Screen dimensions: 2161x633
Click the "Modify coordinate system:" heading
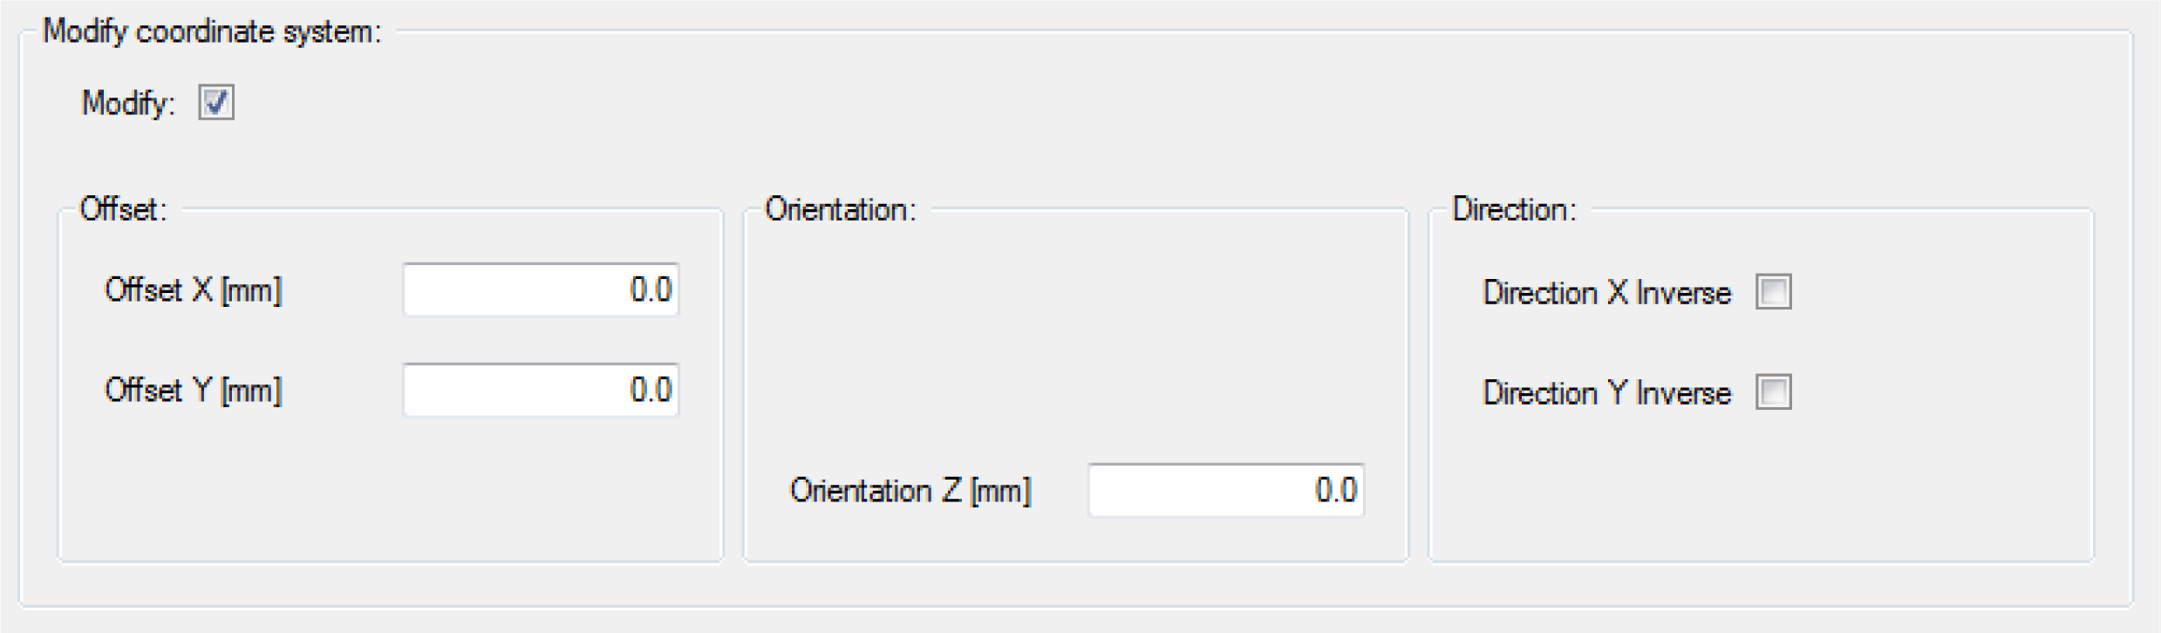tap(212, 32)
